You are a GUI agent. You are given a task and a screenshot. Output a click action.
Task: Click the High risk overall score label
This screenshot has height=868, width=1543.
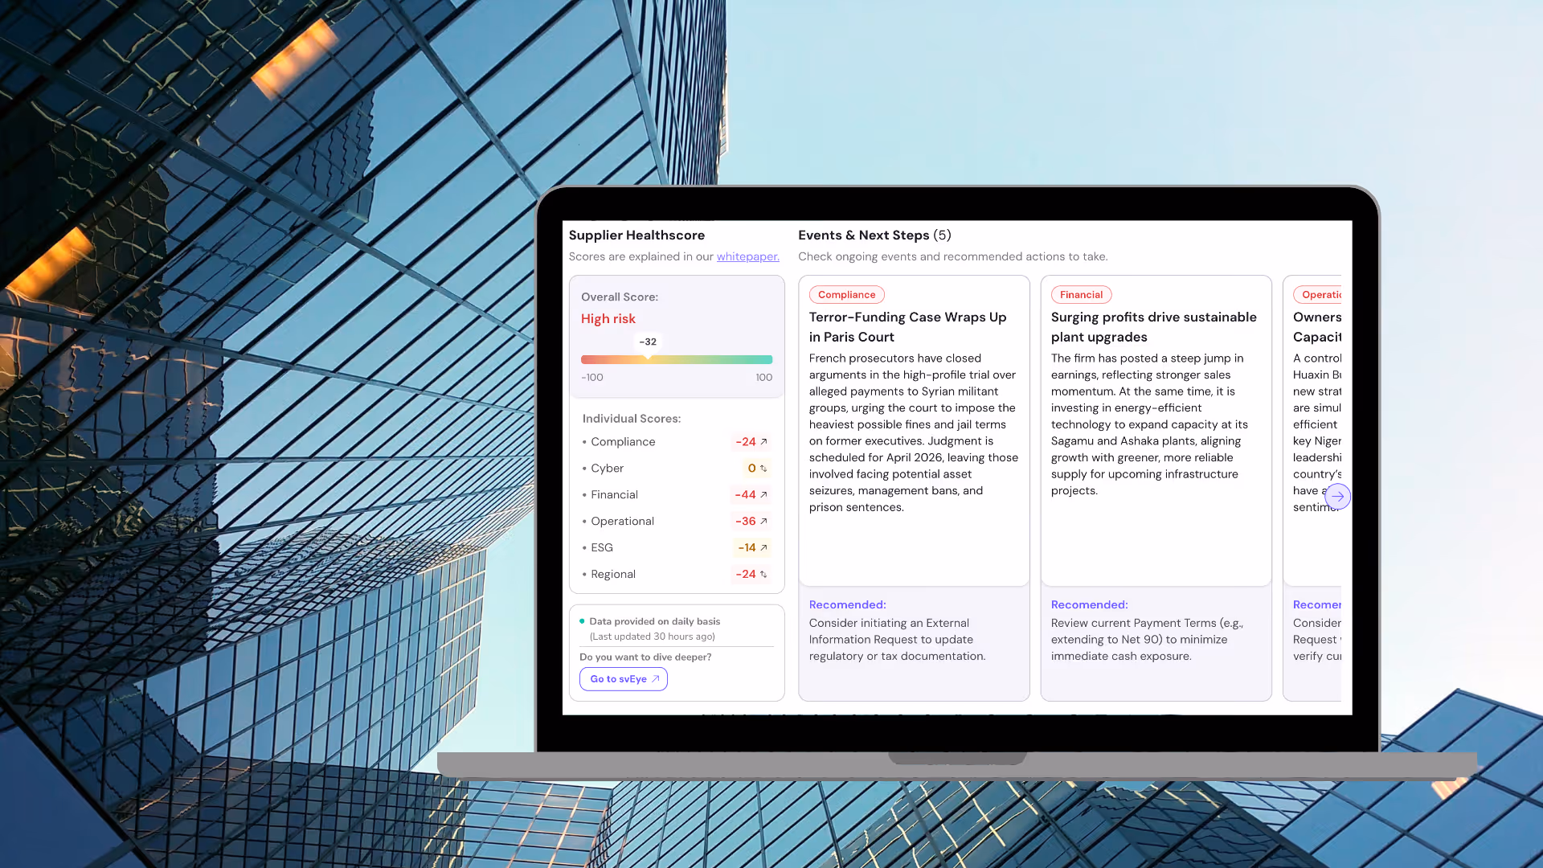pos(608,319)
